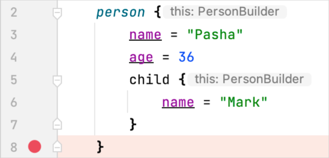Place the cursor in the "Pasha" string

(x=214, y=35)
